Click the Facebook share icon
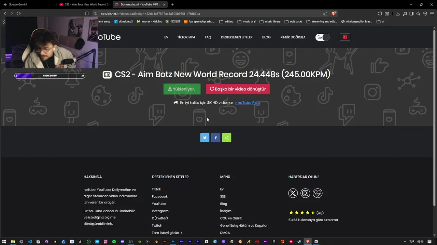 pos(216,138)
